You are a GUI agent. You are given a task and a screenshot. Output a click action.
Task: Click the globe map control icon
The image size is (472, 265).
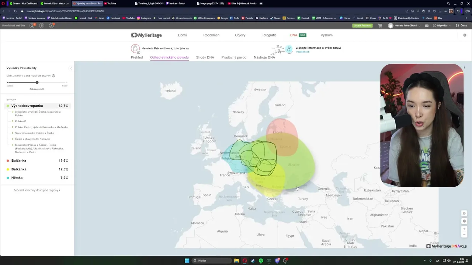(464, 221)
